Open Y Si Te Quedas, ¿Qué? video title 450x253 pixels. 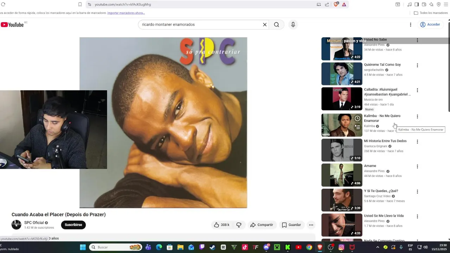coord(381,191)
